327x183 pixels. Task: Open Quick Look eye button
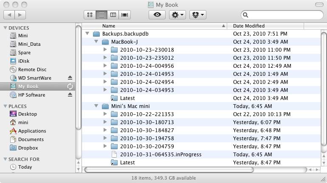157,15
